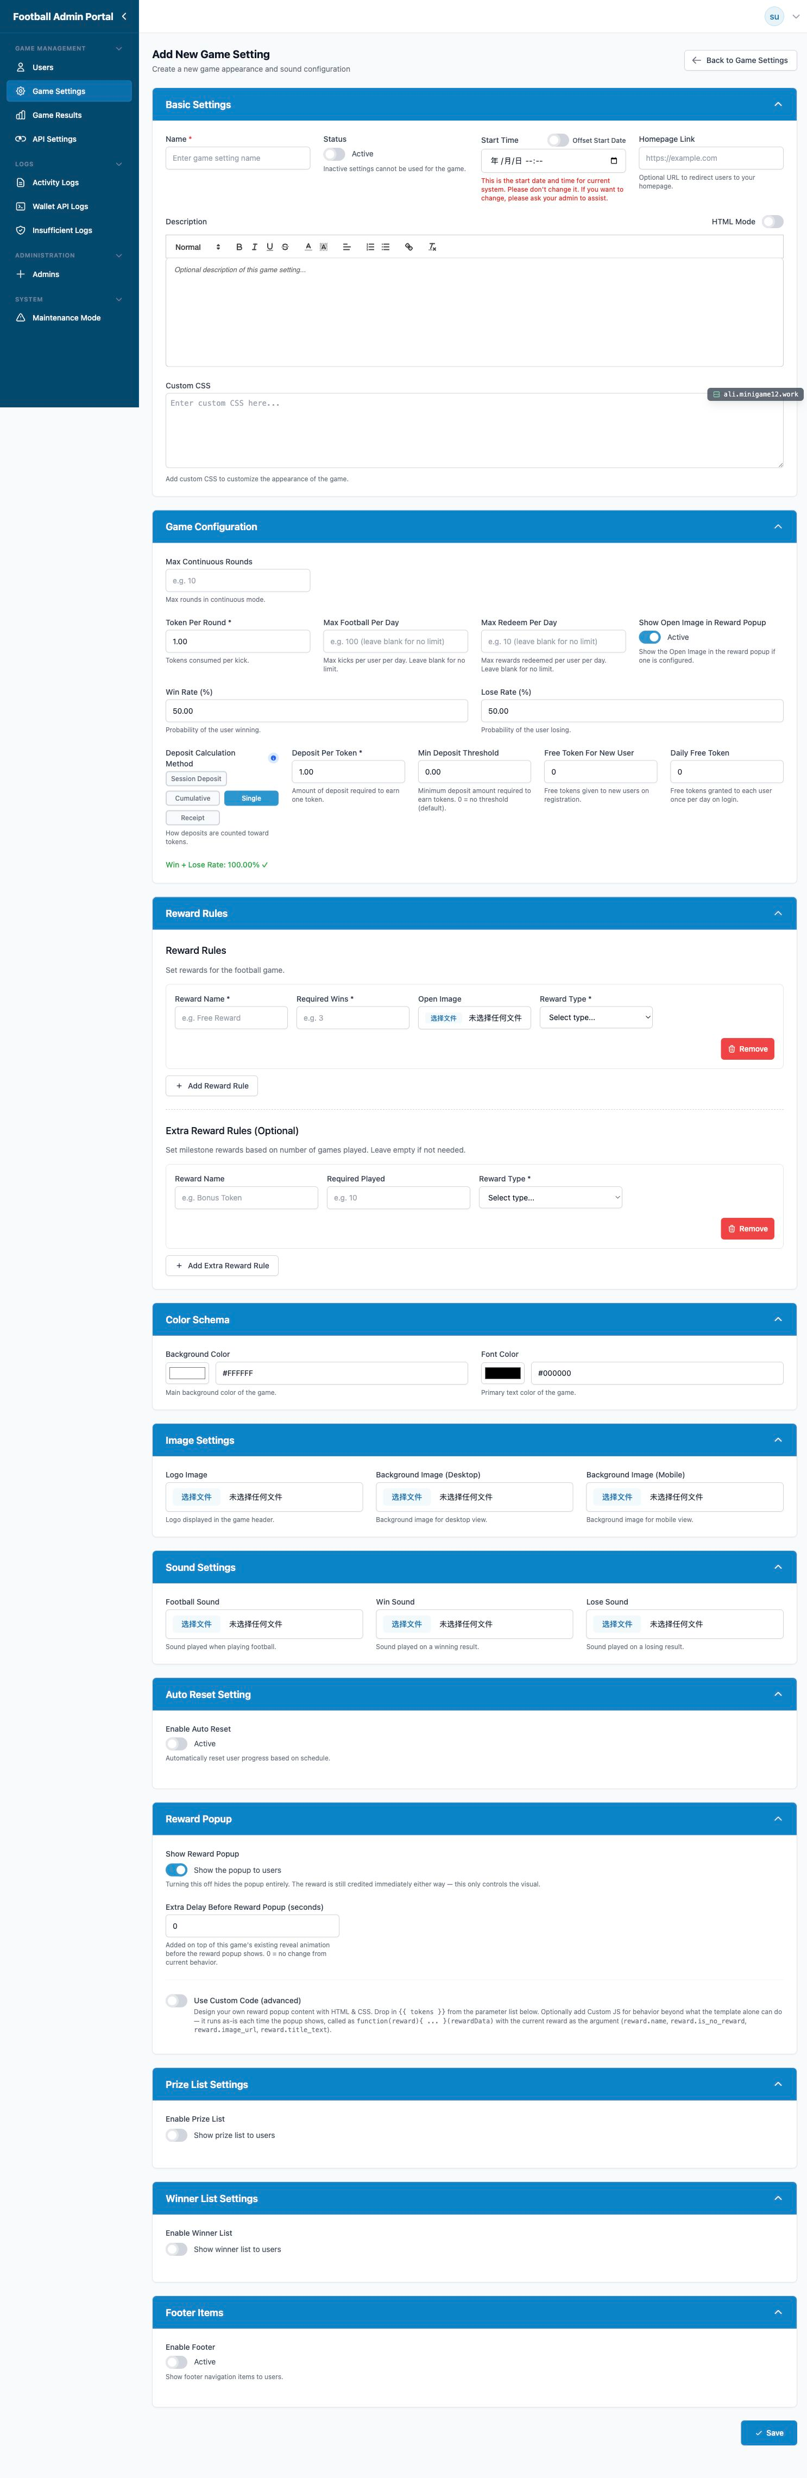The height and width of the screenshot is (2478, 807).
Task: Click the Custom CSS textarea
Action: (474, 431)
